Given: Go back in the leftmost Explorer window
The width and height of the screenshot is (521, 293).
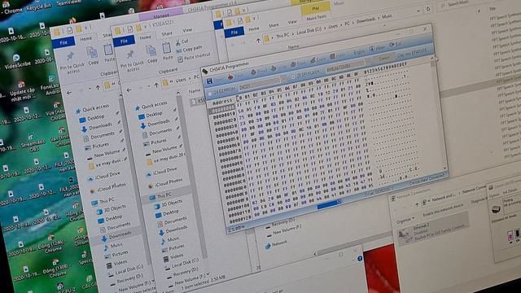Looking at the screenshot, I should pyautogui.click(x=69, y=93).
